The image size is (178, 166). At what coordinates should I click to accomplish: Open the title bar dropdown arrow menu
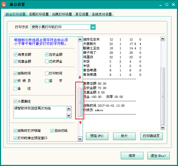160,5
